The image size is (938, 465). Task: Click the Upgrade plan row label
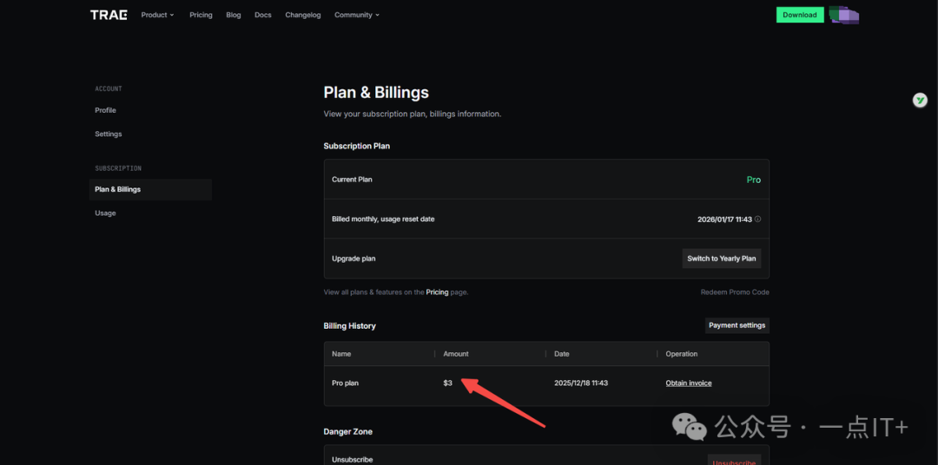click(x=353, y=259)
